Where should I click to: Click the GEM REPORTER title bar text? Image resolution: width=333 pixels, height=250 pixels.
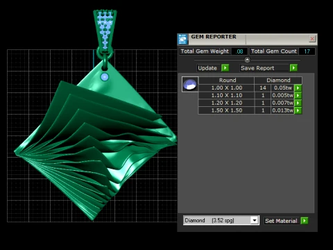pyautogui.click(x=214, y=37)
